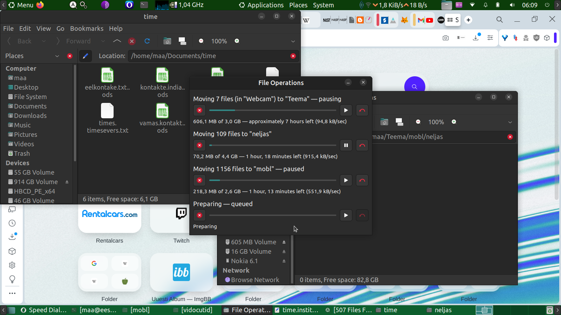Image resolution: width=561 pixels, height=315 pixels.
Task: Toggle location text entry with pencil button
Action: pyautogui.click(x=85, y=56)
